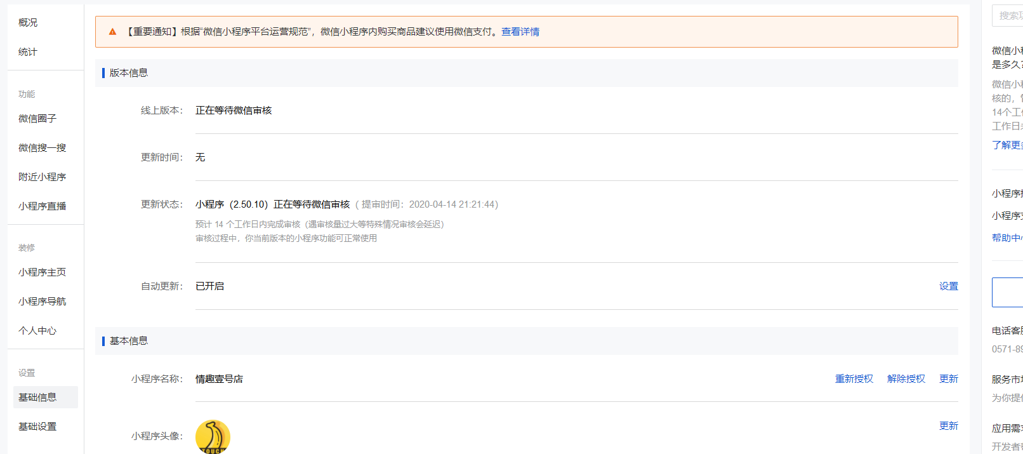Click the 审核过程中 usage note line
Screen dimensions: 1023x454
[286, 238]
